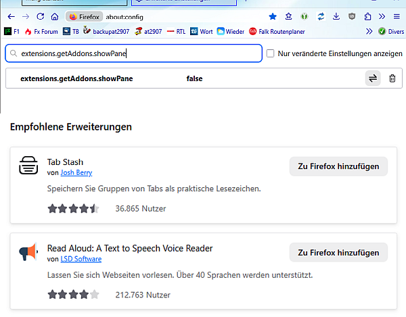The height and width of the screenshot is (317, 406).
Task: Click the browser back arrow
Action: coord(11,16)
